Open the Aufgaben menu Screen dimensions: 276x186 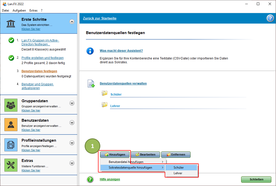(19, 10)
